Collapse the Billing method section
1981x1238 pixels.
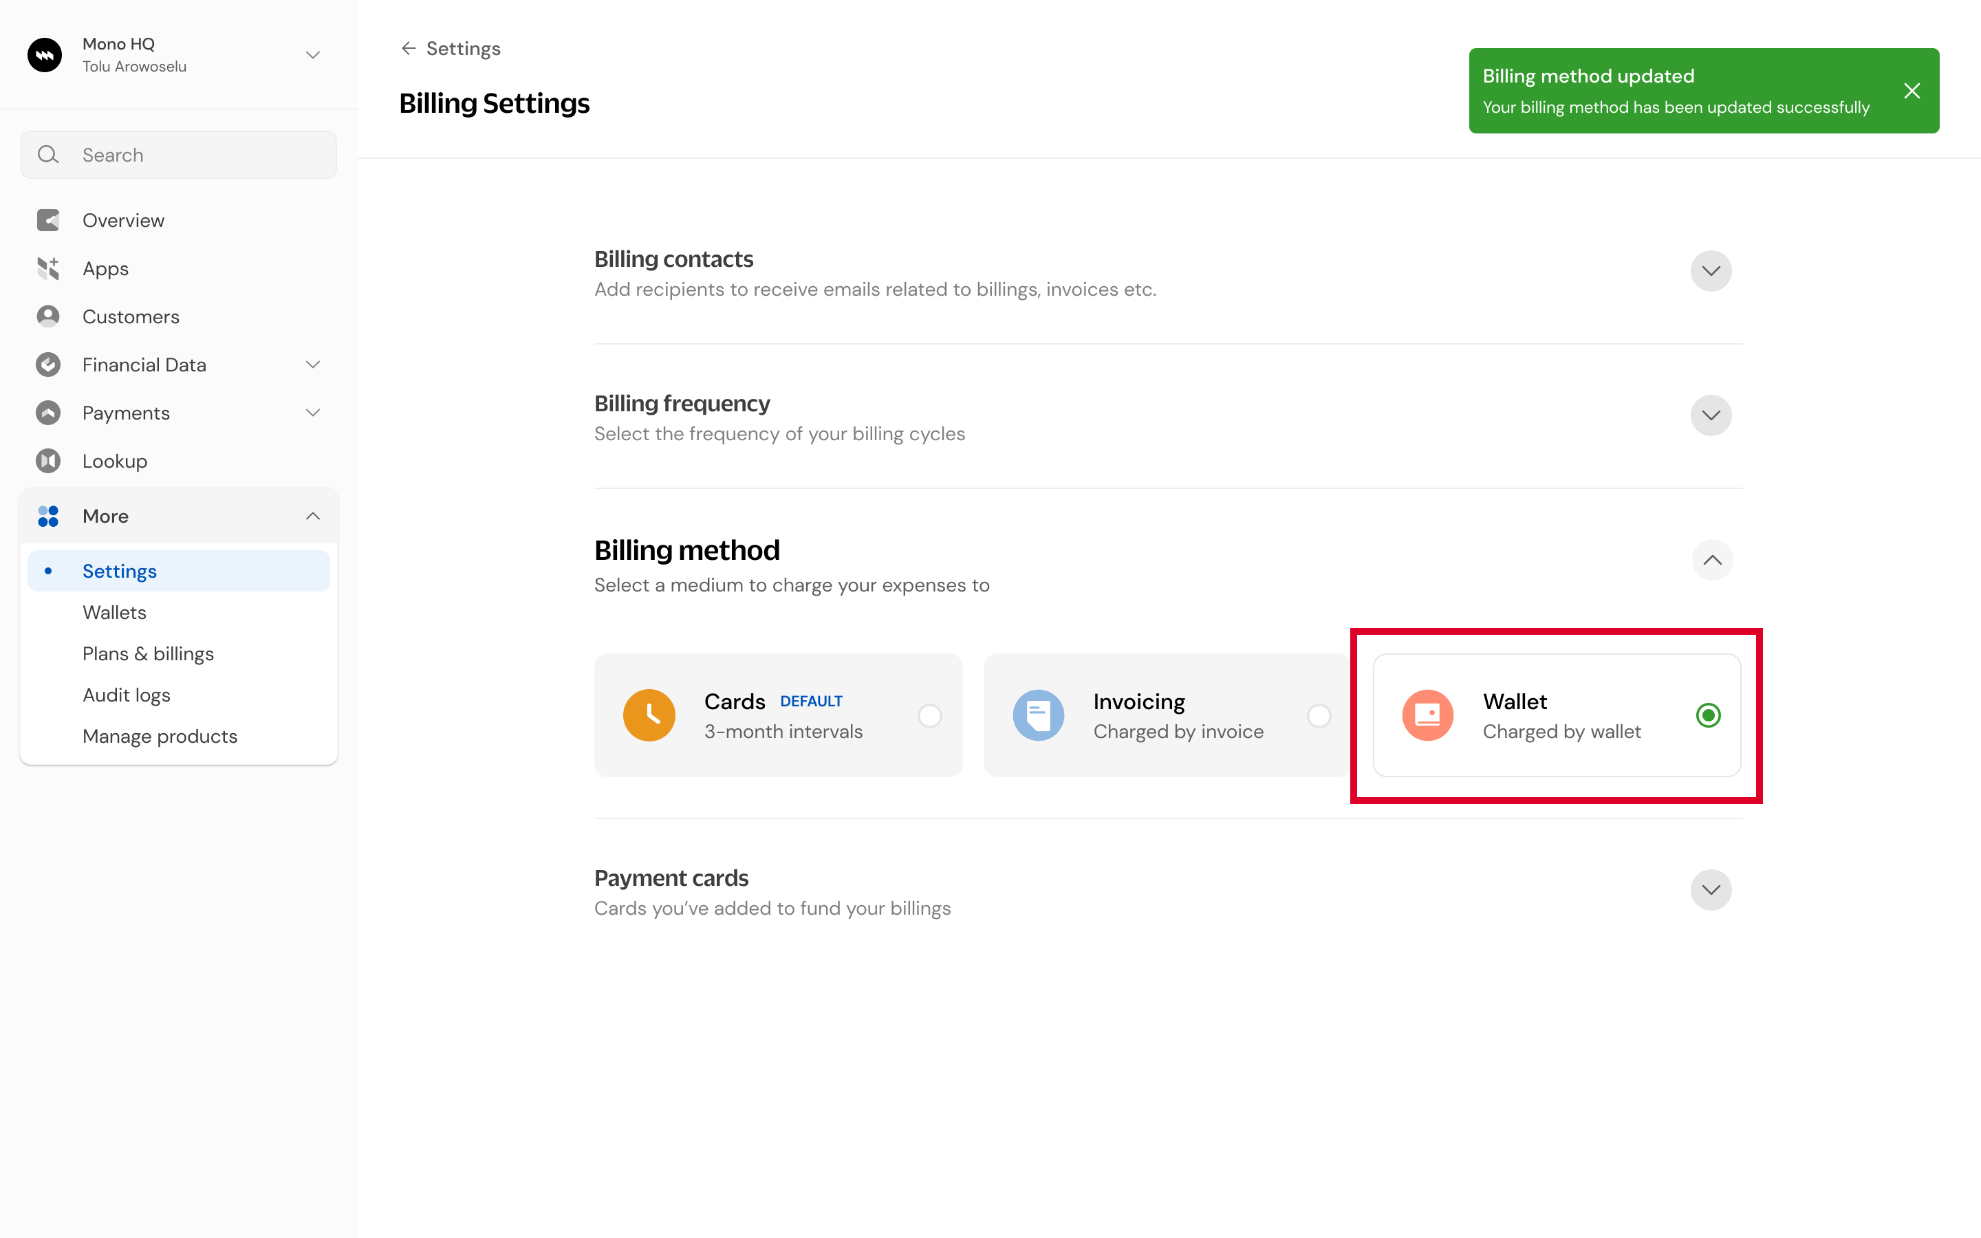pyautogui.click(x=1713, y=560)
